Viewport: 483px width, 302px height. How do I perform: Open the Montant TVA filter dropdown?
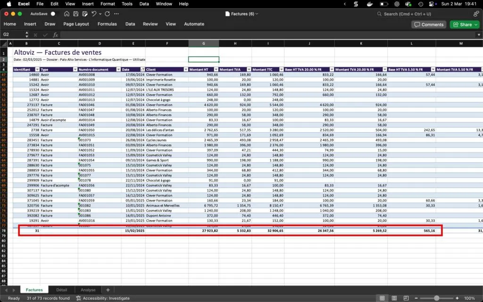pyautogui.click(x=249, y=70)
